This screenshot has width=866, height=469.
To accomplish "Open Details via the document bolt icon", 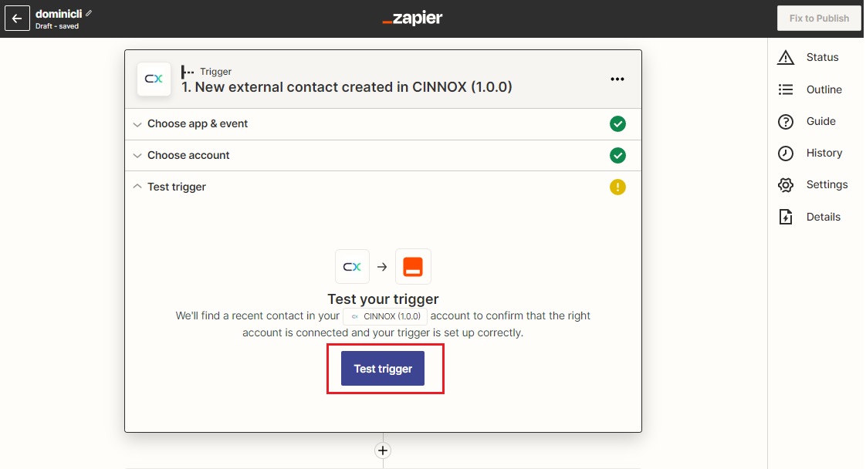I will point(786,217).
